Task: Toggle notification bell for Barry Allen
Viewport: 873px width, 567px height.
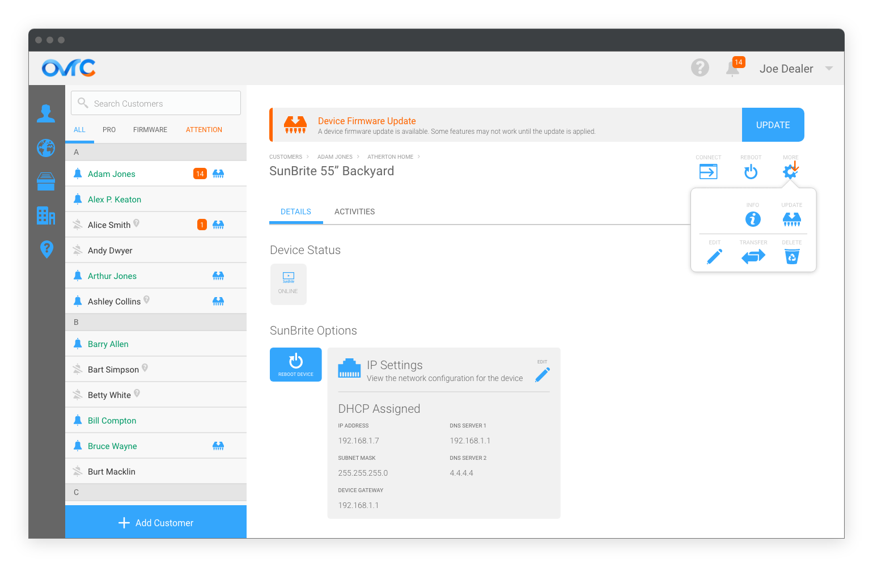Action: pos(78,344)
